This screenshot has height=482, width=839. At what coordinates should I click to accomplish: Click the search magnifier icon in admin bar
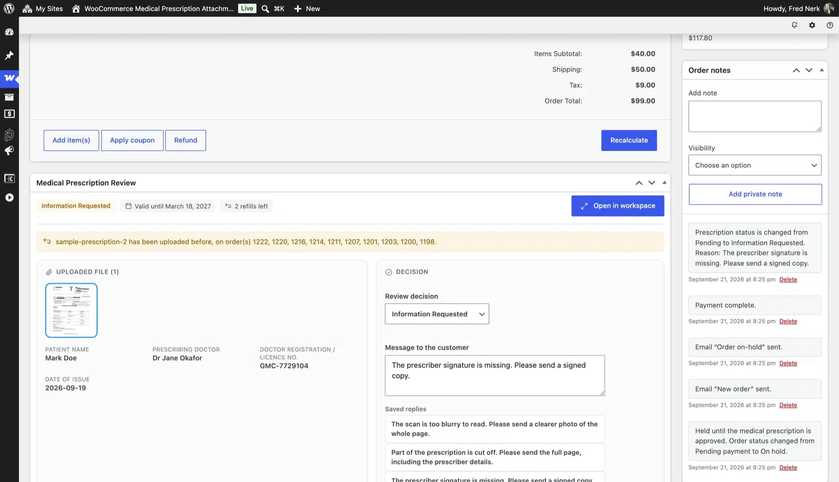click(x=265, y=9)
